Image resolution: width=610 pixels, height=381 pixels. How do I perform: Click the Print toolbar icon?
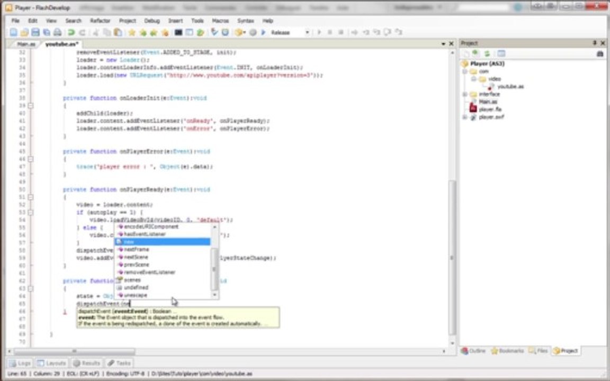57,32
